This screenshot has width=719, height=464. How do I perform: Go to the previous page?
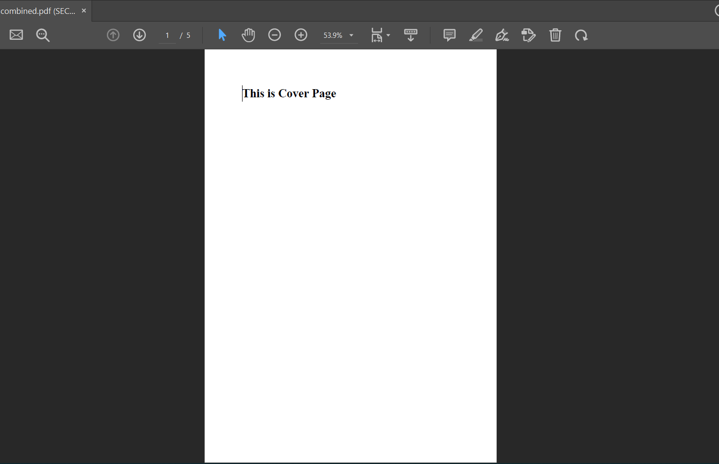click(113, 35)
